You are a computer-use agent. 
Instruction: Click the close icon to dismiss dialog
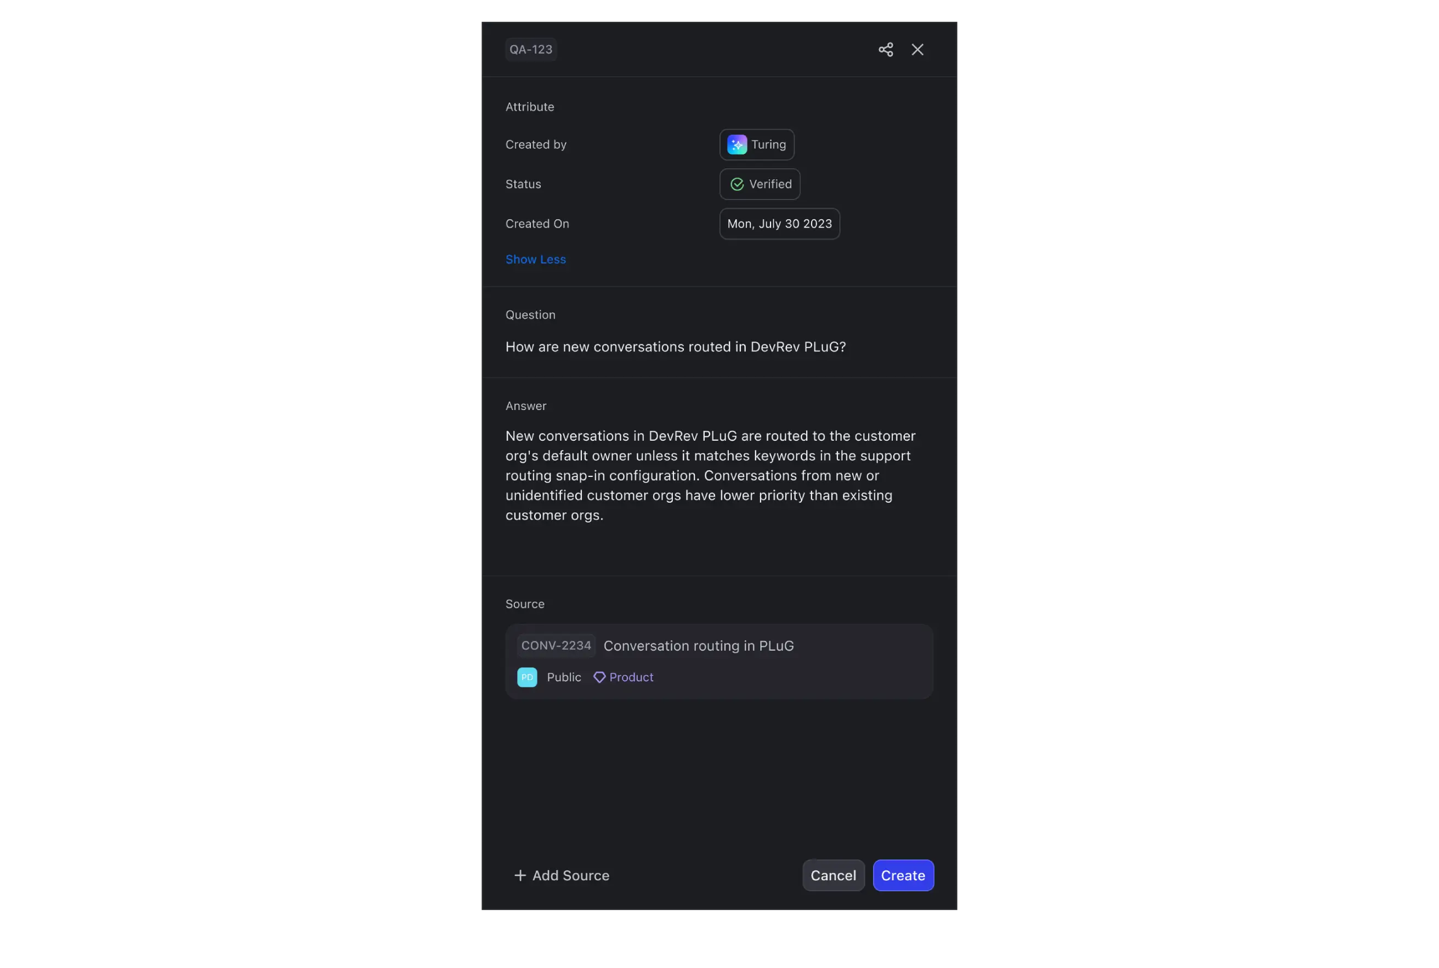click(x=916, y=49)
